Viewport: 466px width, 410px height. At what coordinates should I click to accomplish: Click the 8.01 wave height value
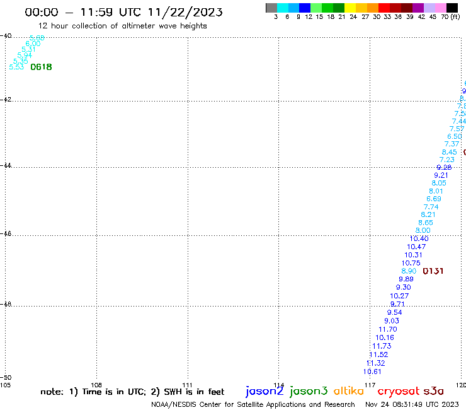click(436, 191)
